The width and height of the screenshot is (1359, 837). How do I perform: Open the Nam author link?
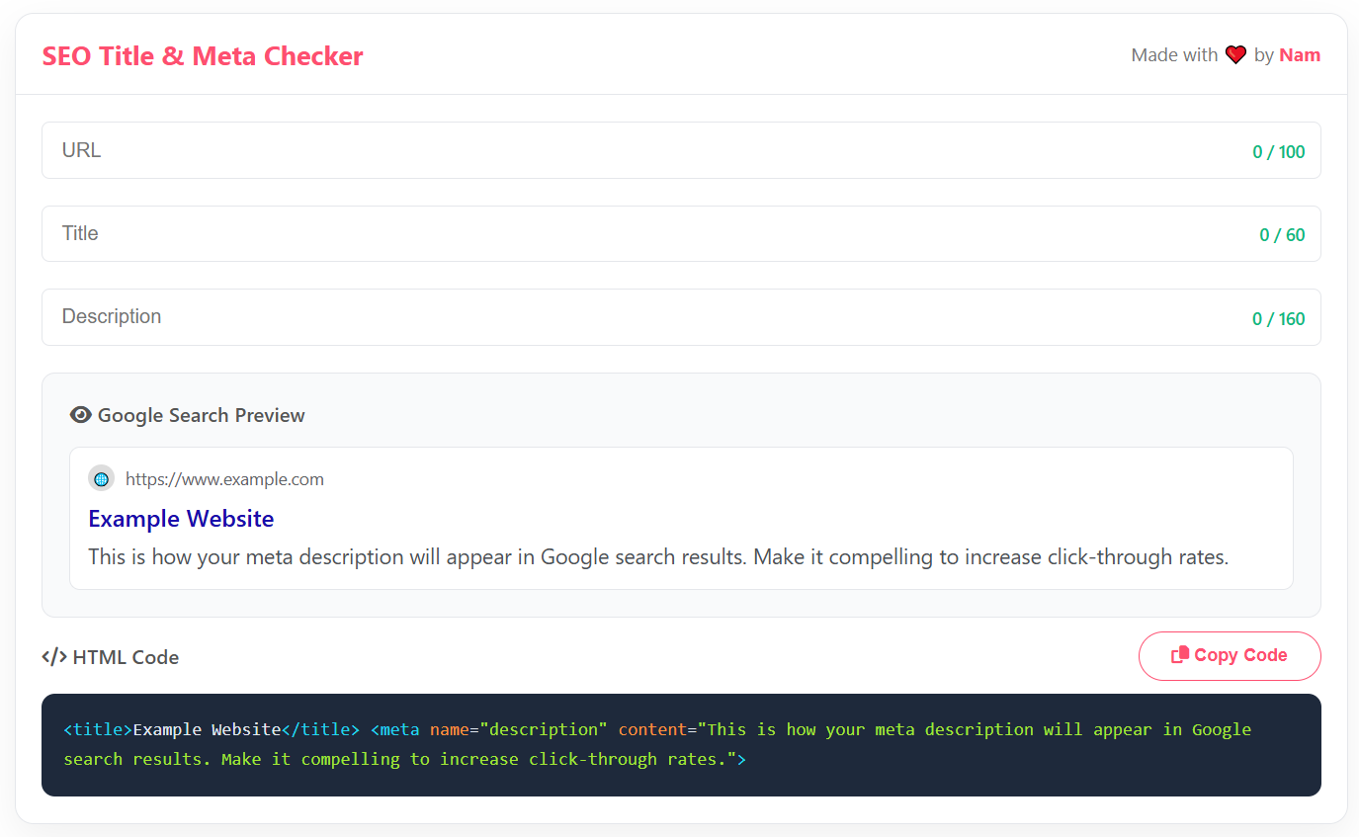coord(1300,54)
